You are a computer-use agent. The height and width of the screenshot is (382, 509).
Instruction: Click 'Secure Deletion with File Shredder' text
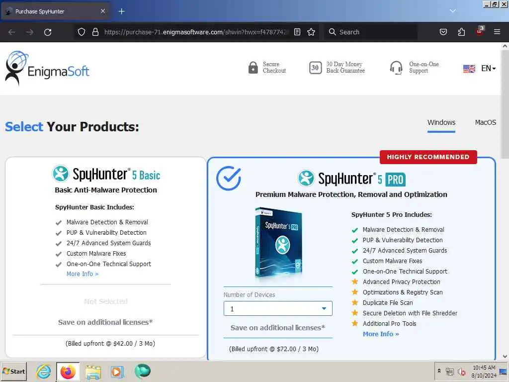[410, 313]
